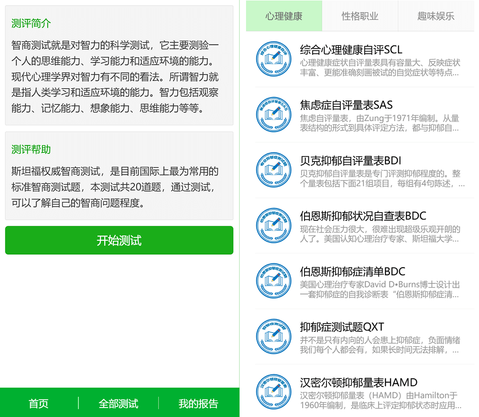
Task: Click the 伯恩斯抑郁症清单BDC badge icon
Action: coord(274,280)
